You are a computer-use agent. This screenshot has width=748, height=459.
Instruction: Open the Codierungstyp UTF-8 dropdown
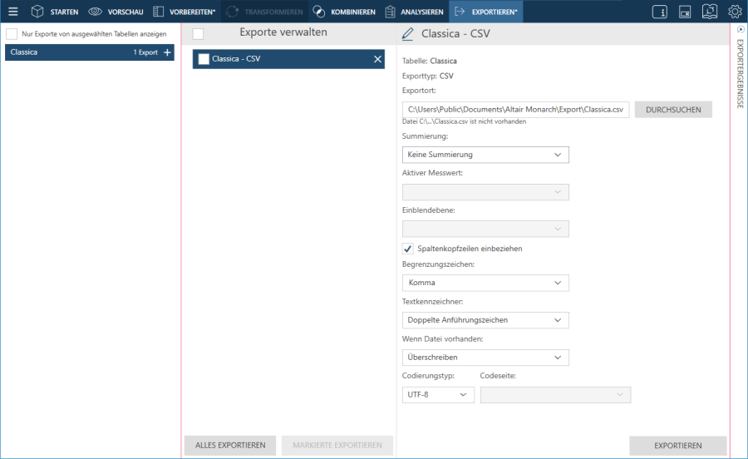pyautogui.click(x=438, y=395)
